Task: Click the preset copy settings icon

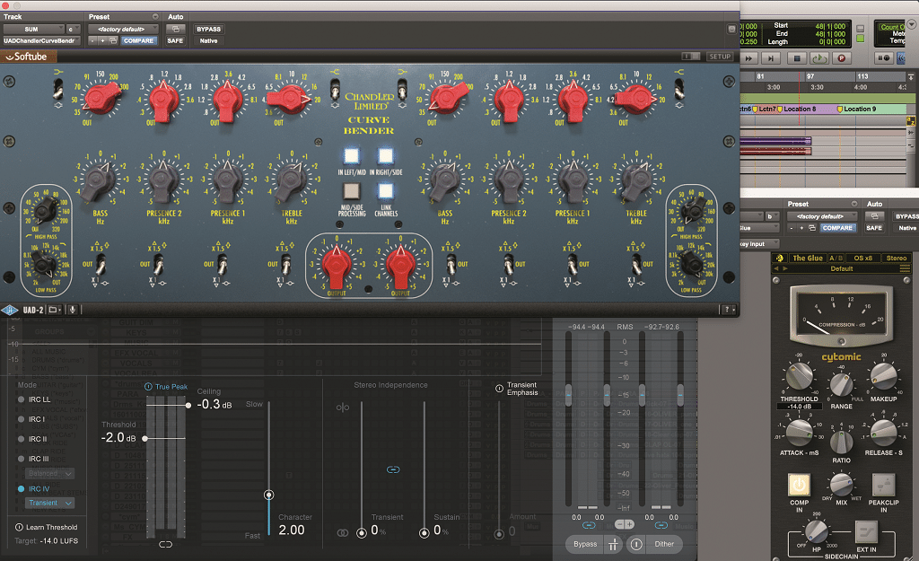Action: [x=113, y=41]
